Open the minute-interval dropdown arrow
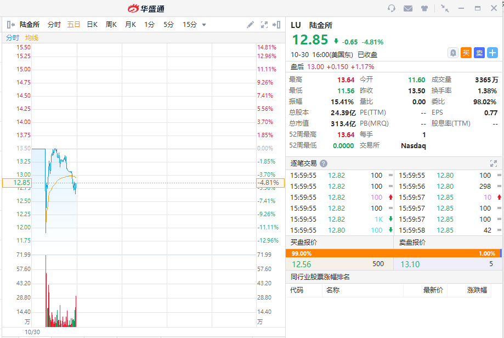The height and width of the screenshot is (338, 504). pos(204,25)
